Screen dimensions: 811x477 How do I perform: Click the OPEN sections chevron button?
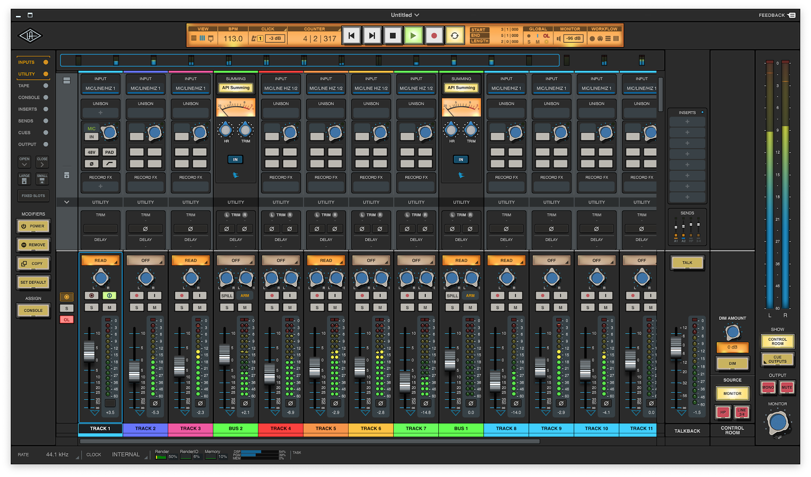pyautogui.click(x=24, y=162)
